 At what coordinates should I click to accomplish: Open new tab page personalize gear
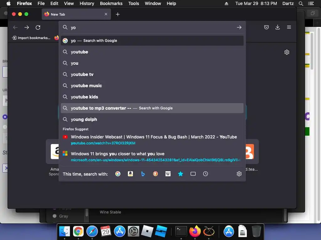click(x=287, y=52)
